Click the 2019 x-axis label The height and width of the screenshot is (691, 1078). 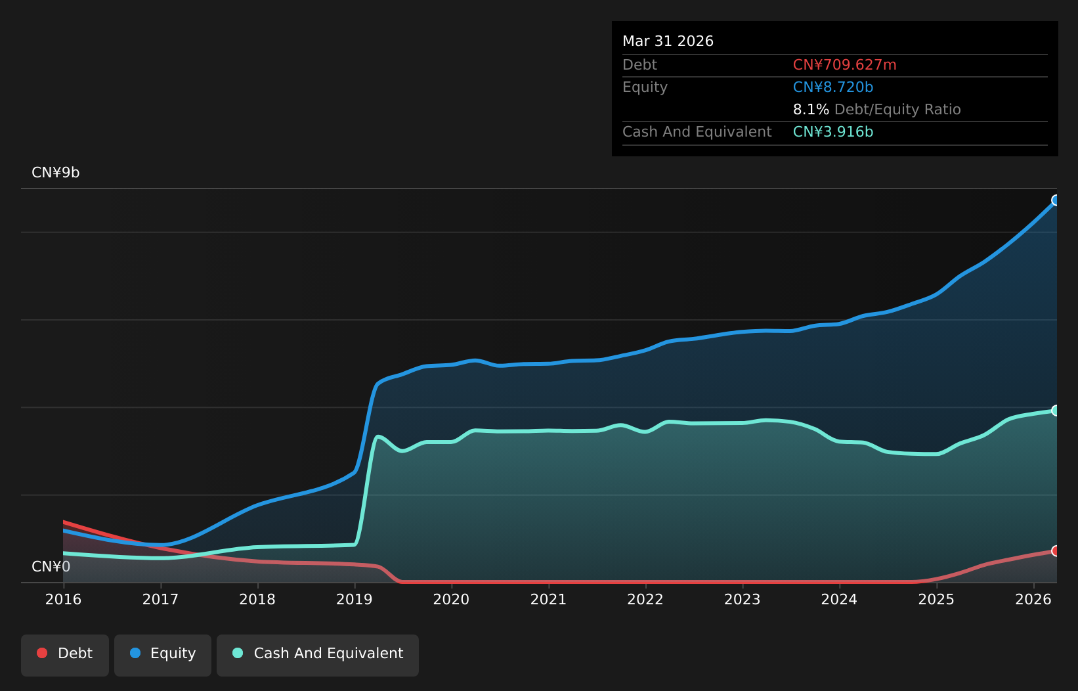pyautogui.click(x=355, y=600)
